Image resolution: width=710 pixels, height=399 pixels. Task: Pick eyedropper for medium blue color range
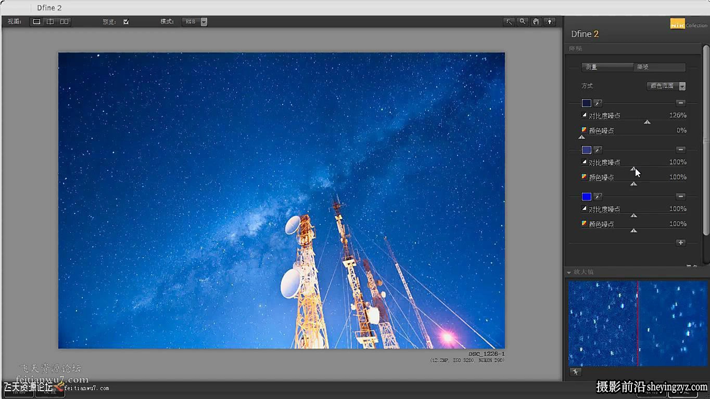tap(598, 150)
